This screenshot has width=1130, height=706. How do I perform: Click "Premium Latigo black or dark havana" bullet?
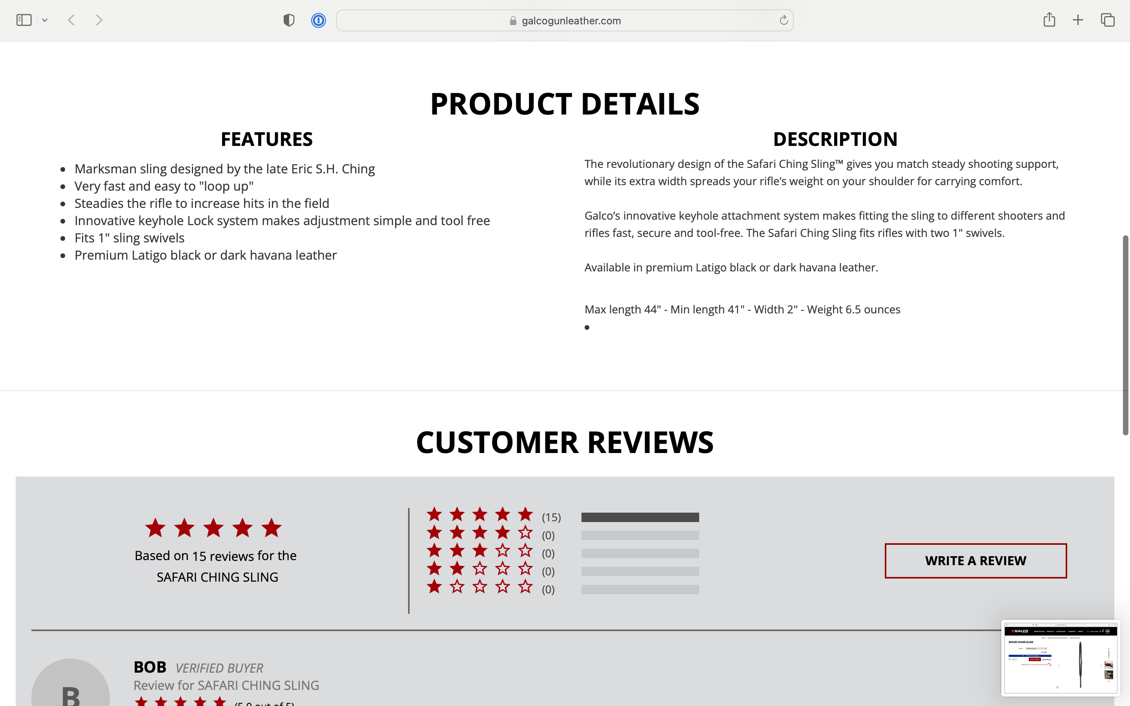click(206, 255)
